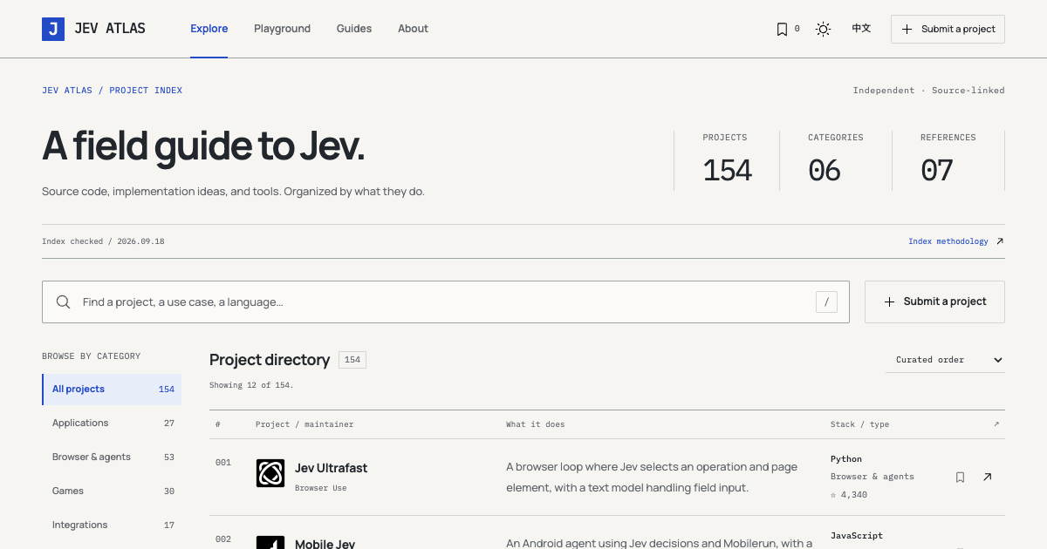This screenshot has width=1047, height=549.
Task: Click 'Index checked / 2026.09.18' text
Action: [x=103, y=241]
